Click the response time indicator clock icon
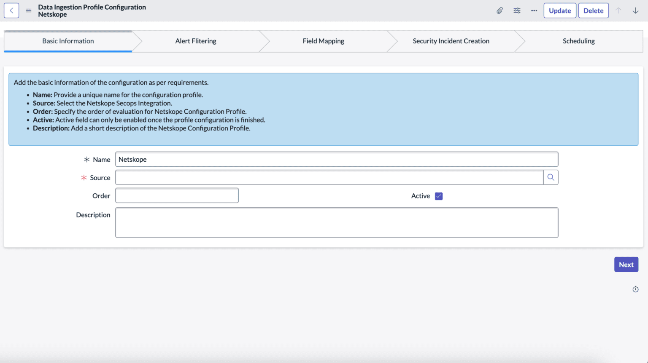648x363 pixels. click(635, 289)
